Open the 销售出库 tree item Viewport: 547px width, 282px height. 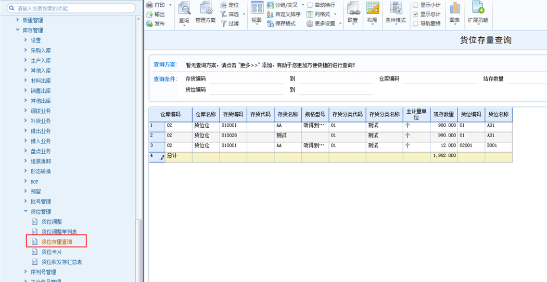(41, 90)
